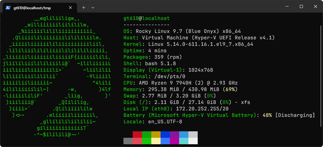
Task: Click the bottom-row pale yellow color block
Action: click(x=156, y=141)
